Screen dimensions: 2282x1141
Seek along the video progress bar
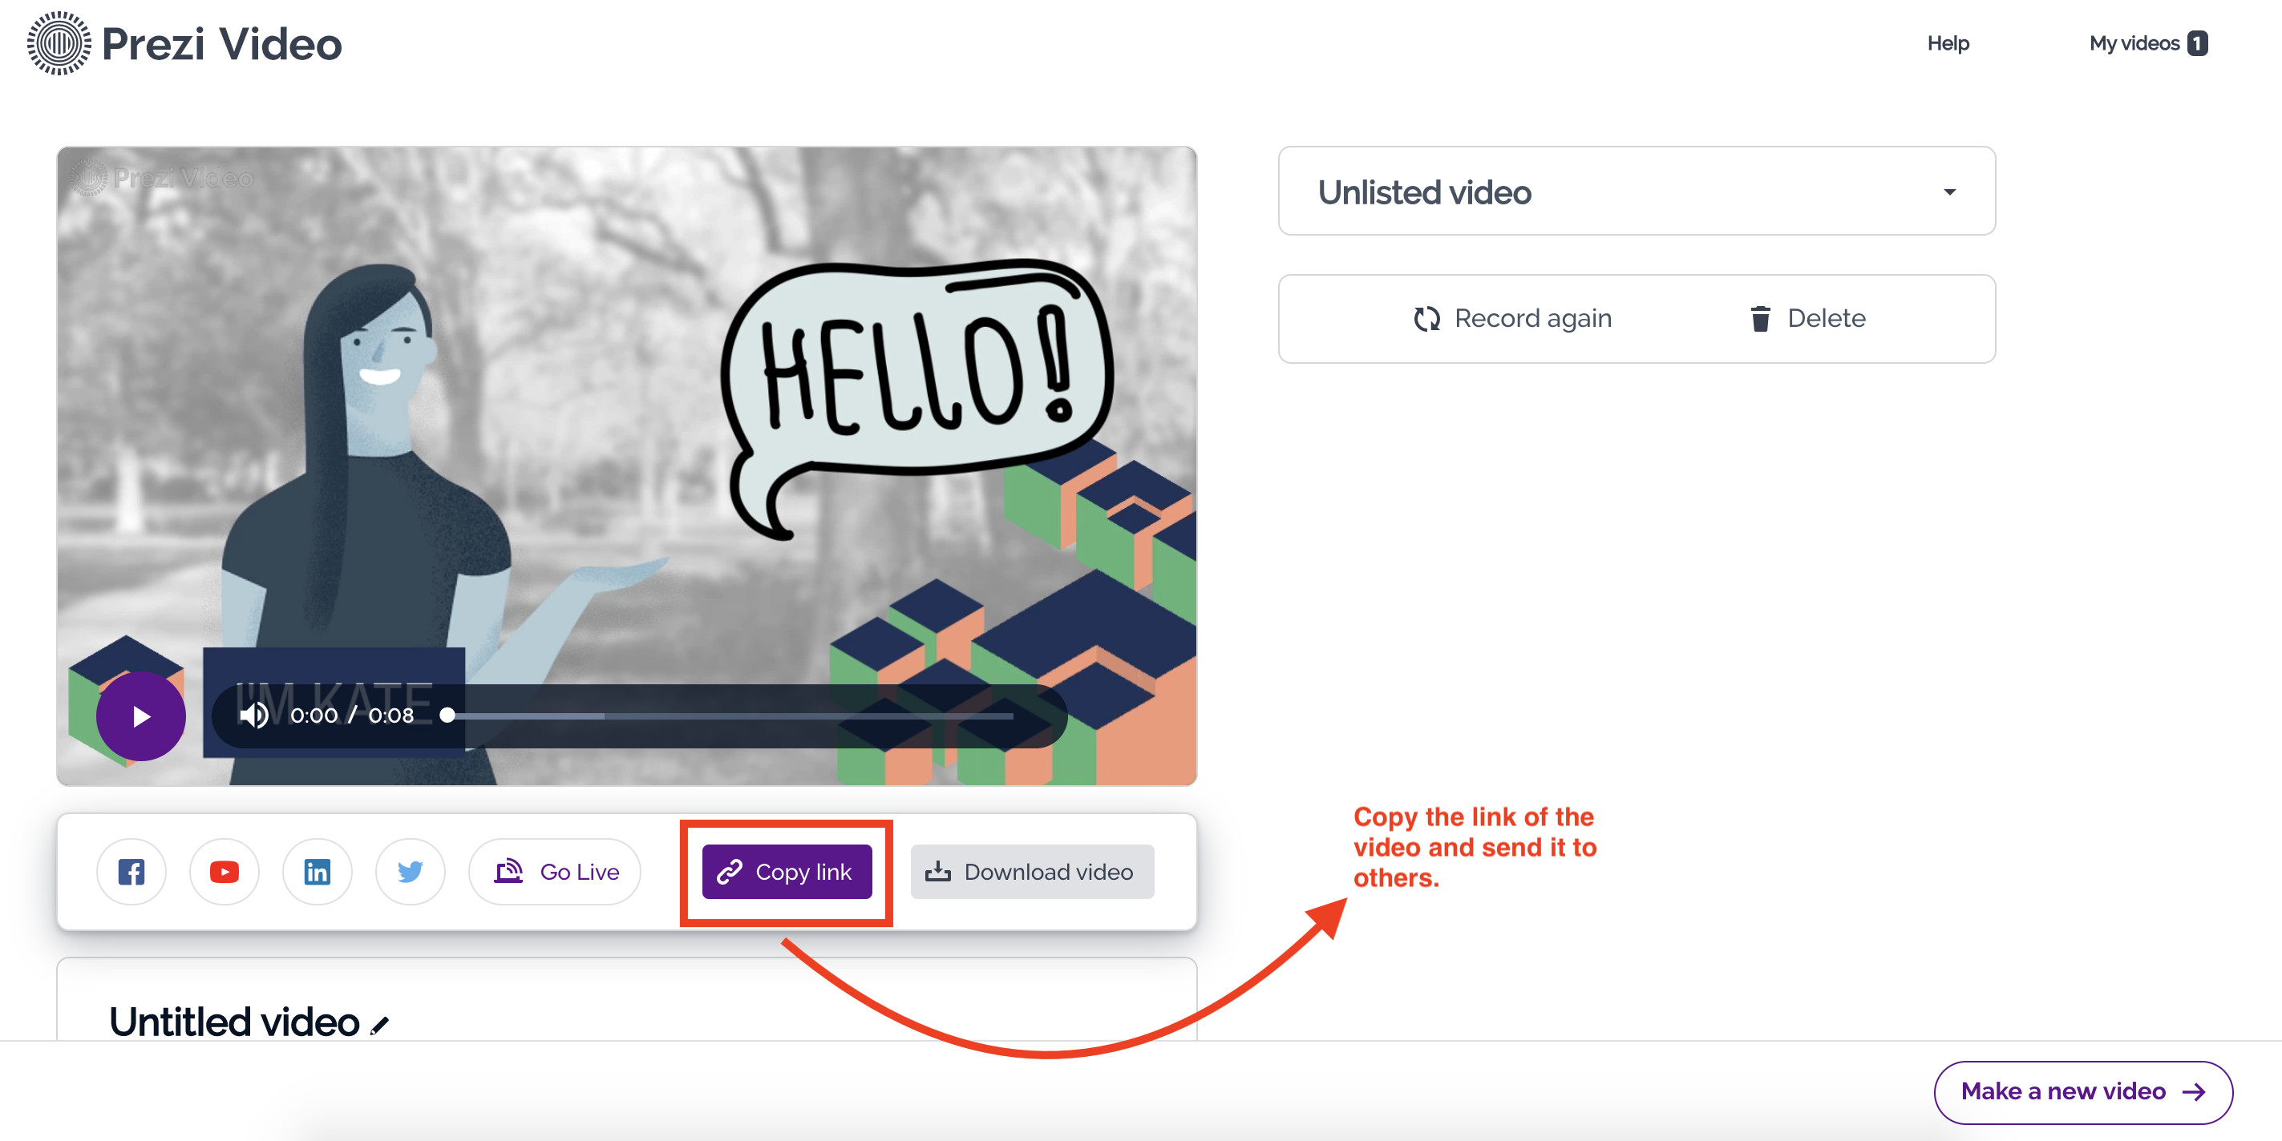(730, 716)
